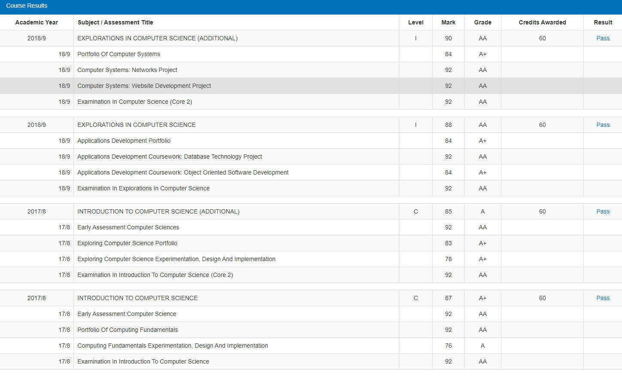Viewport: 622px width, 376px height.
Task: Open the Pass link for Explorations In Computer Science (Additional)
Action: [x=603, y=38]
